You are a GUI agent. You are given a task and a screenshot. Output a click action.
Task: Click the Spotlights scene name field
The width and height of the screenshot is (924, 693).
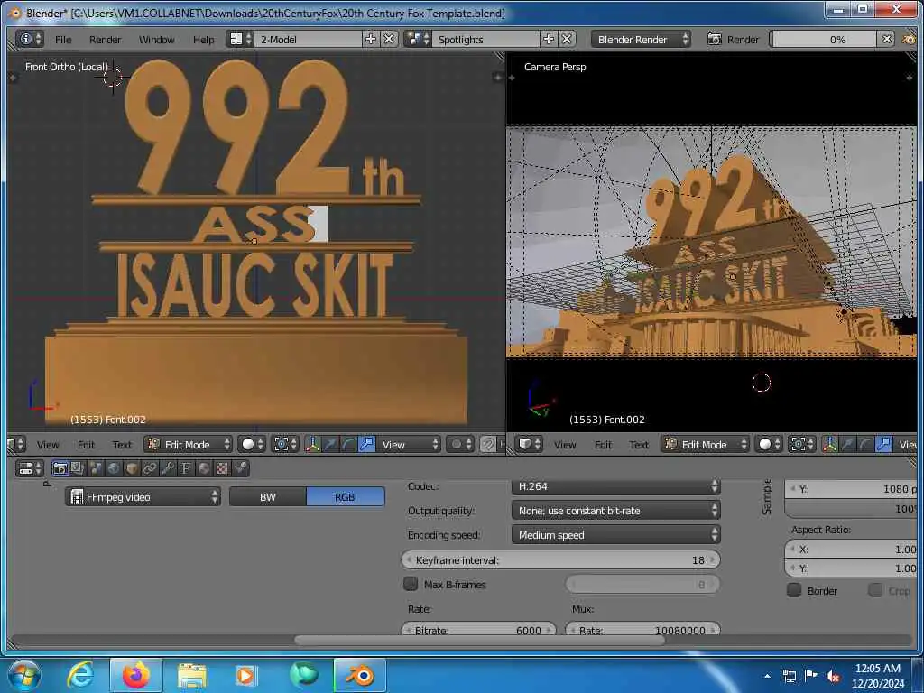(486, 39)
